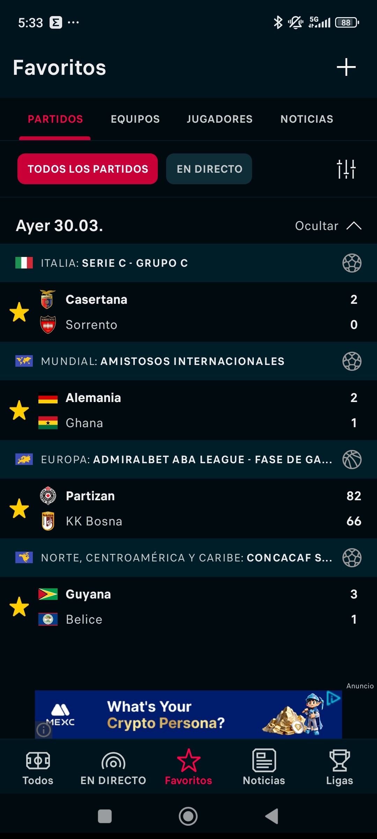Open the CONCACAF league header row
The height and width of the screenshot is (839, 377).
[188, 558]
